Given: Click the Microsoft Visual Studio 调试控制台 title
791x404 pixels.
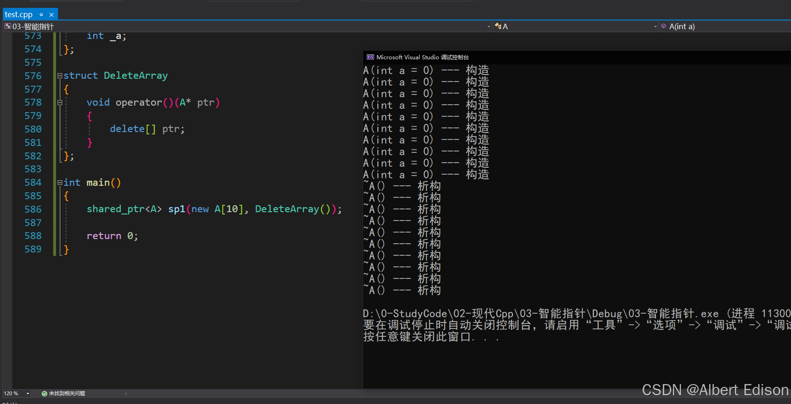Looking at the screenshot, I should click(x=422, y=57).
